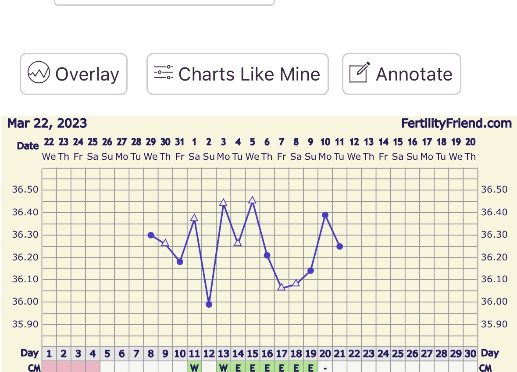Click the Thursday 20 date column header

click(x=471, y=149)
